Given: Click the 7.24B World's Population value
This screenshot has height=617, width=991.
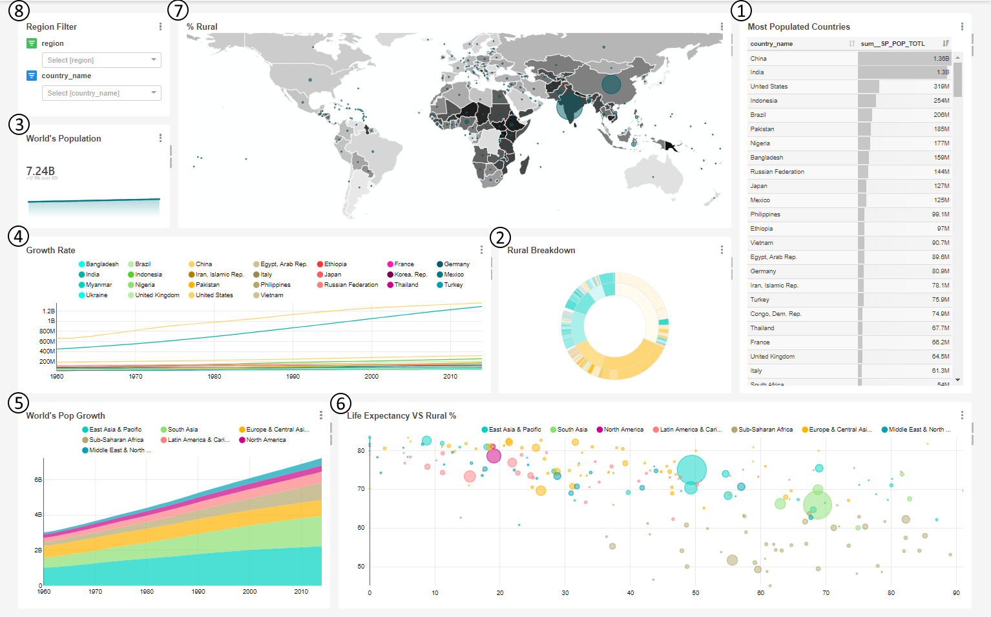Looking at the screenshot, I should coord(41,171).
